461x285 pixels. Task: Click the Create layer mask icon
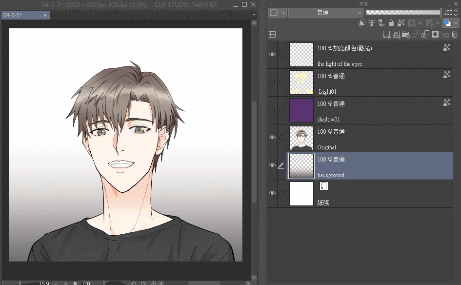[x=435, y=35]
